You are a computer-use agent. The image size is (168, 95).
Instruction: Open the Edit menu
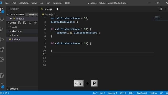(x=14, y=3)
